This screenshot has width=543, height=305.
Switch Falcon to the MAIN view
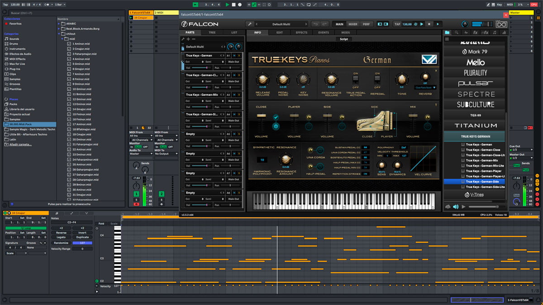[339, 24]
